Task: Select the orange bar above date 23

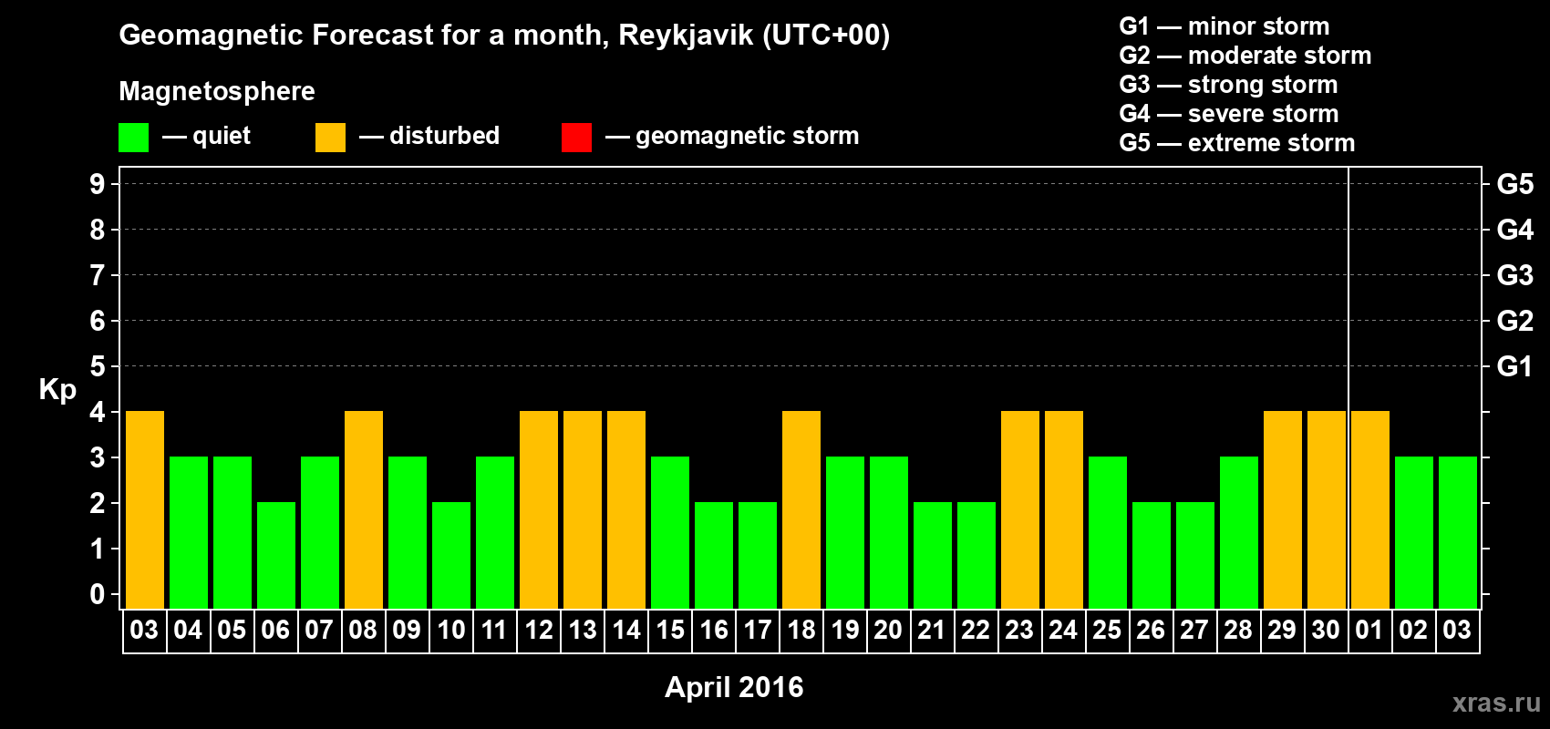Action: click(1020, 510)
